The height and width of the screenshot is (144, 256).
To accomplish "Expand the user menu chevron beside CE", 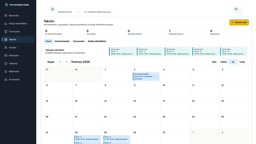I will [240, 9].
